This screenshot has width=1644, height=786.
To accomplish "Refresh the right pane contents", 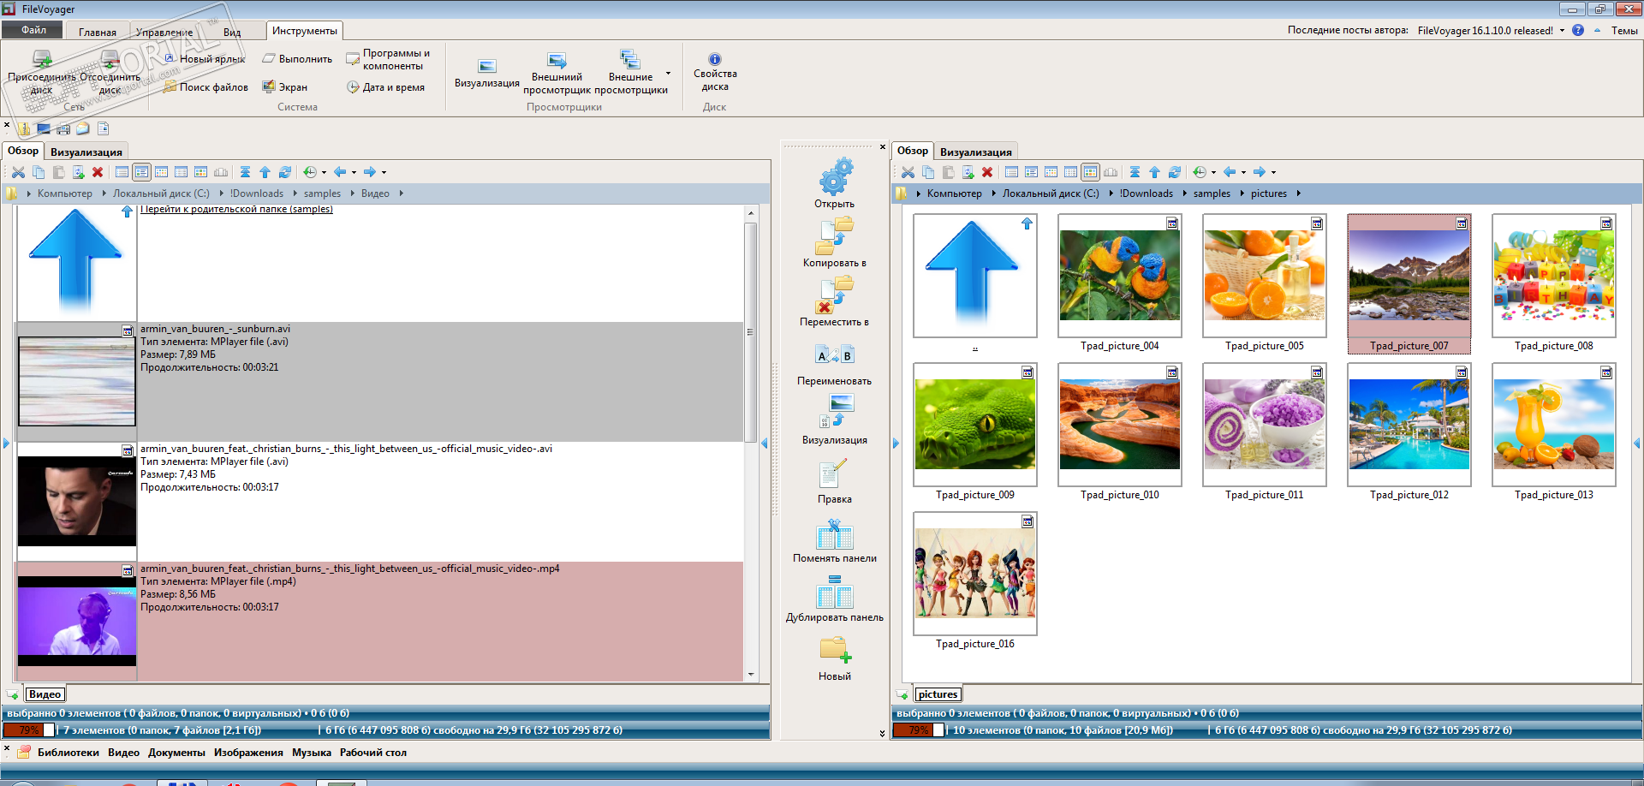I will coord(1175,172).
